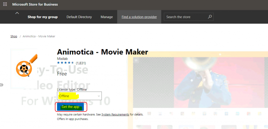Click the Free price label
Viewport: 268px width, 129px height.
click(62, 74)
